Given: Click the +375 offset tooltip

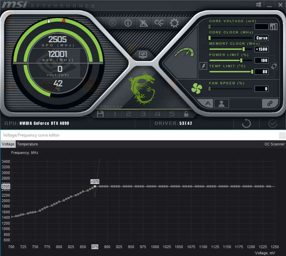Looking at the screenshot, I should point(95,182).
